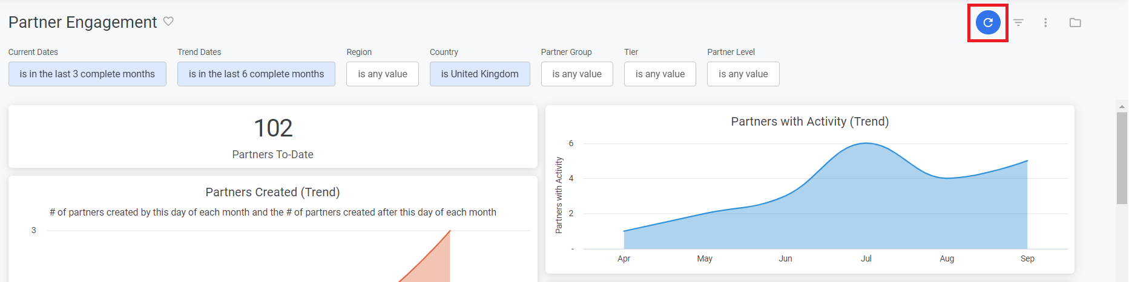Open the Tier filter value
The height and width of the screenshot is (282, 1129).
click(x=660, y=74)
